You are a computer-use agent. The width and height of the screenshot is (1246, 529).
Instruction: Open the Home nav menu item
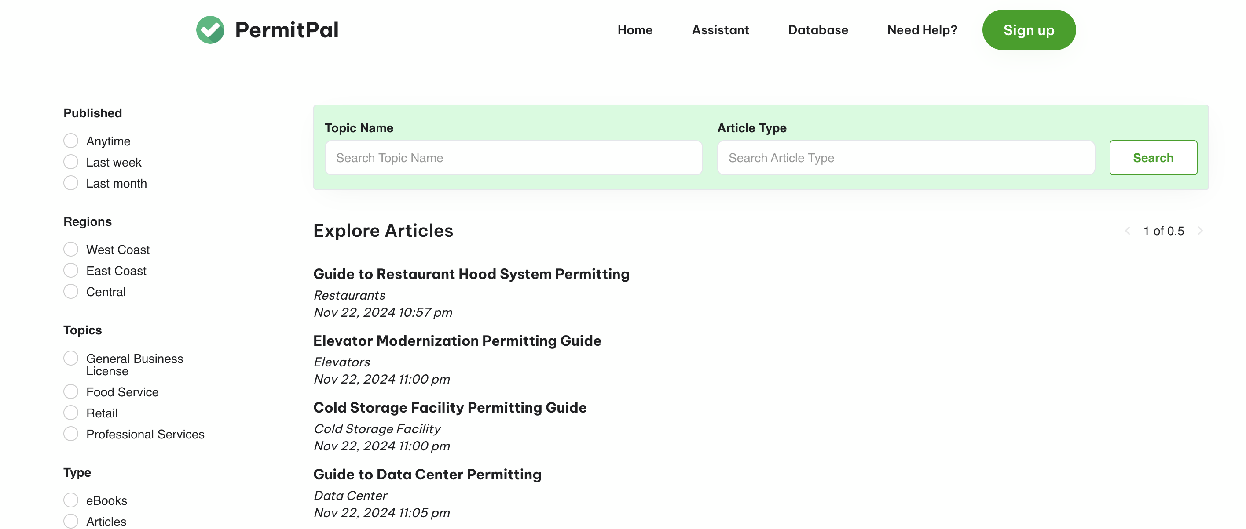click(x=634, y=30)
